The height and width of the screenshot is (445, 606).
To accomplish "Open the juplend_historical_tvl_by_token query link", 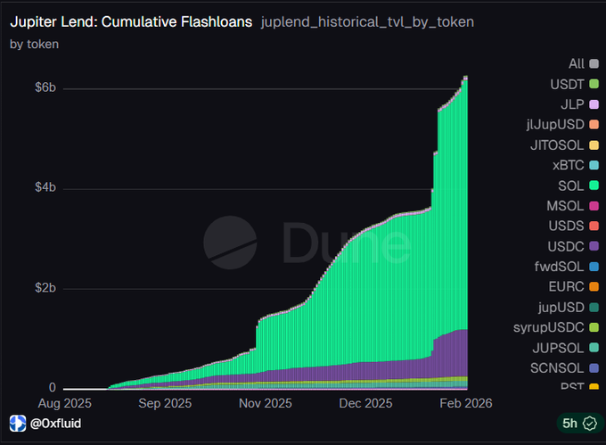I will [367, 21].
